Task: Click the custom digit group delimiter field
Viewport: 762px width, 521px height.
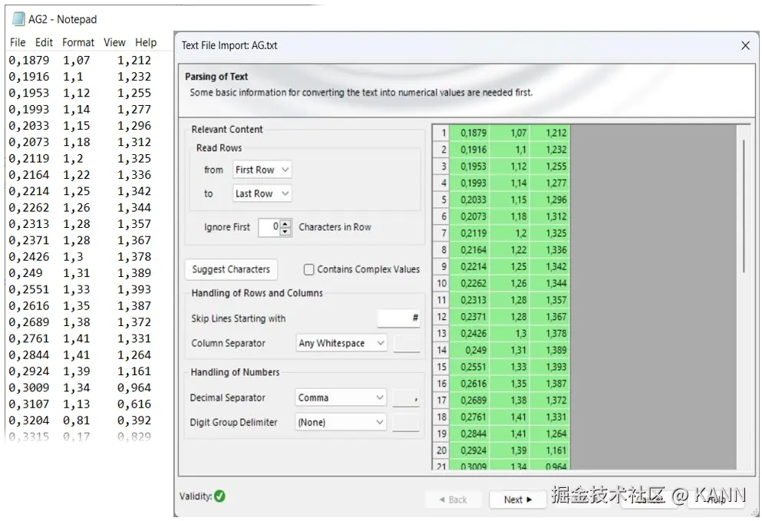Action: (x=406, y=422)
